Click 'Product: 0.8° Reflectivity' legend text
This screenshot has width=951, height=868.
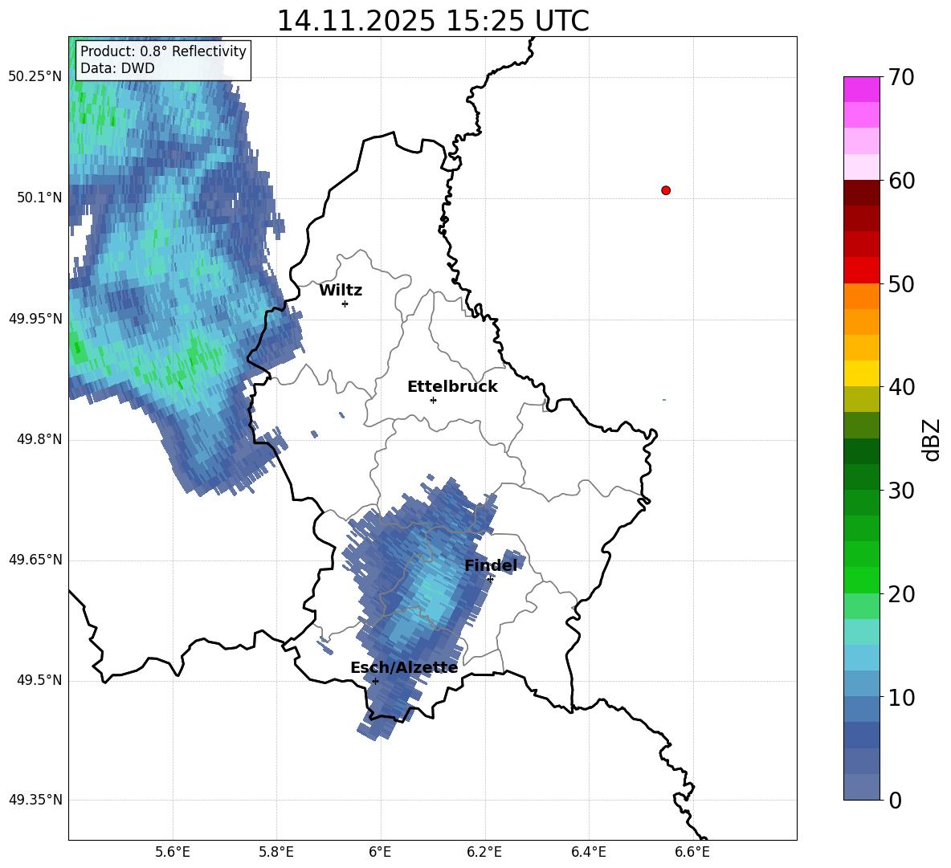tap(163, 51)
